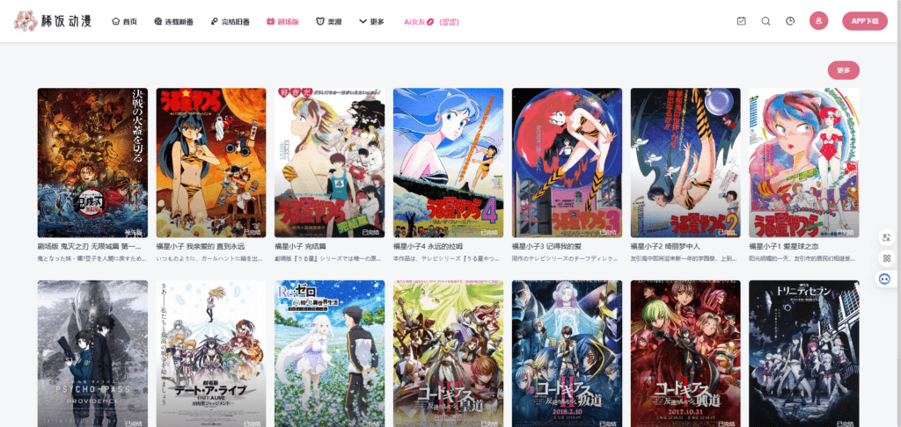Click description starting いつものように
The height and width of the screenshot is (427, 901).
click(x=208, y=258)
